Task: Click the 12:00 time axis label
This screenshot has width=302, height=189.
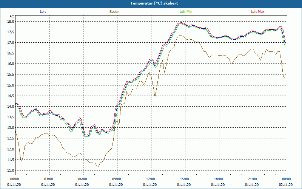Action: point(151,179)
